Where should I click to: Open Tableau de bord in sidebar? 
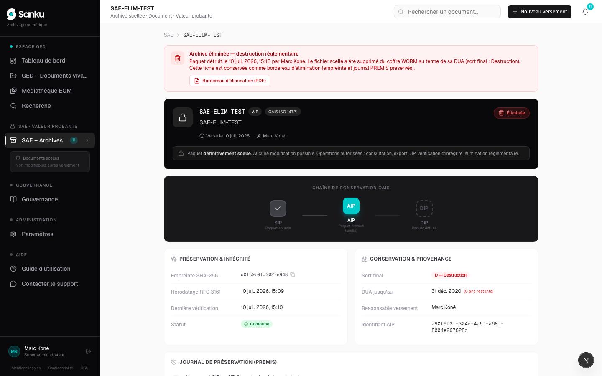[50, 61]
